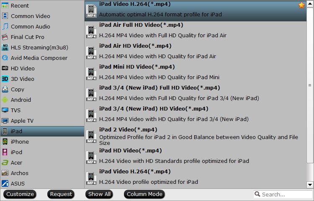Select the iPhone category

point(42,142)
